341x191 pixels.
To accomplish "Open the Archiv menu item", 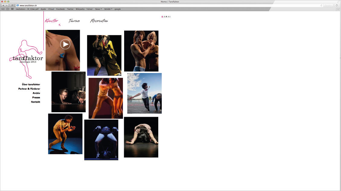I will click(x=36, y=93).
